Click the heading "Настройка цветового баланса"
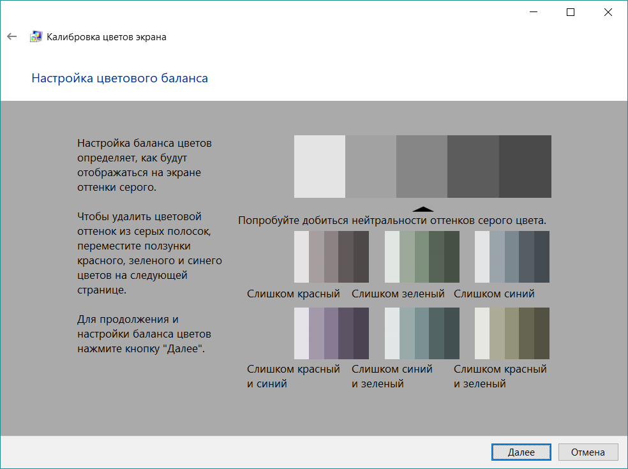The height and width of the screenshot is (469, 628). click(x=119, y=78)
